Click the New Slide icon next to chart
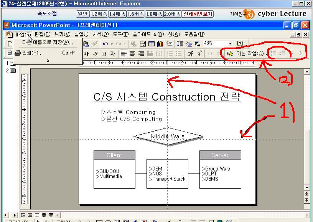313x222 pixels. [x=169, y=43]
